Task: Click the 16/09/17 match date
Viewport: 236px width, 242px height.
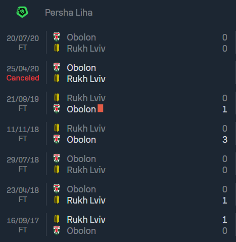Action: pyautogui.click(x=23, y=220)
